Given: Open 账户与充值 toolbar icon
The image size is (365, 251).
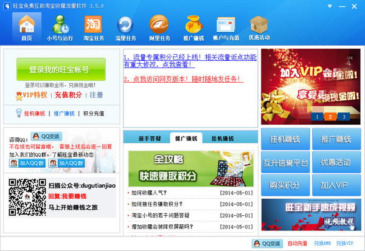Looking at the screenshot, I should coord(226,27).
